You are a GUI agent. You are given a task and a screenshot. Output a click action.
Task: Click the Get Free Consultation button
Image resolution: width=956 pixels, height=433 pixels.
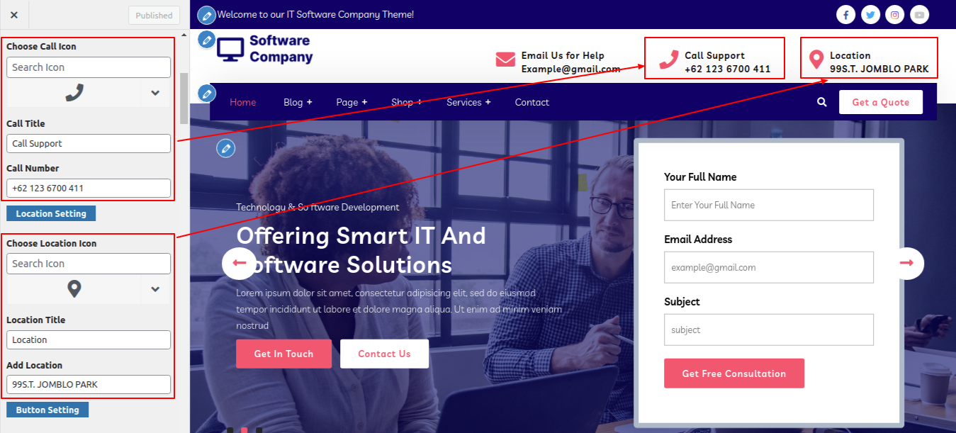(x=734, y=373)
